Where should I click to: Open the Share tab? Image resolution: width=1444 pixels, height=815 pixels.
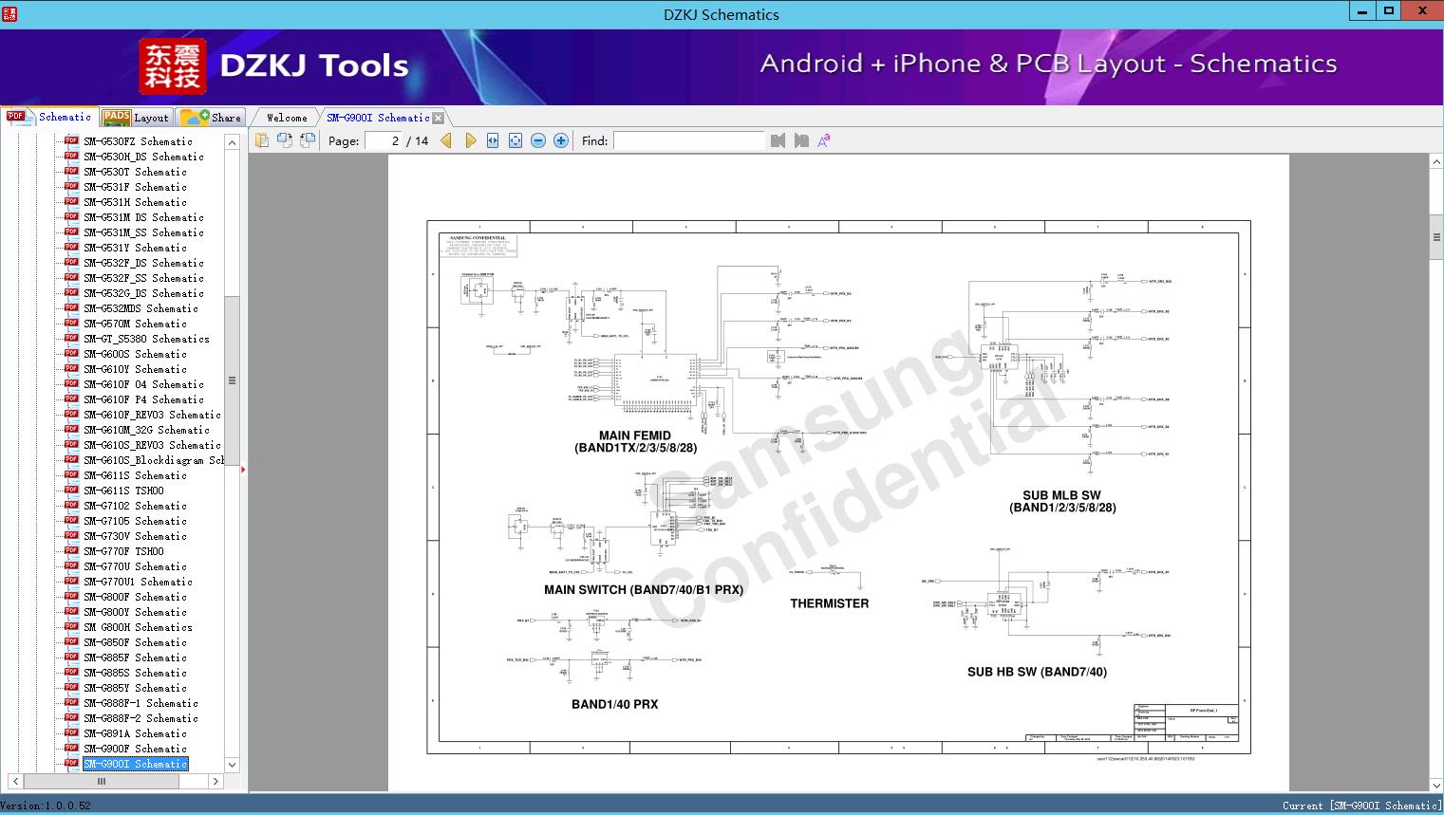click(211, 118)
